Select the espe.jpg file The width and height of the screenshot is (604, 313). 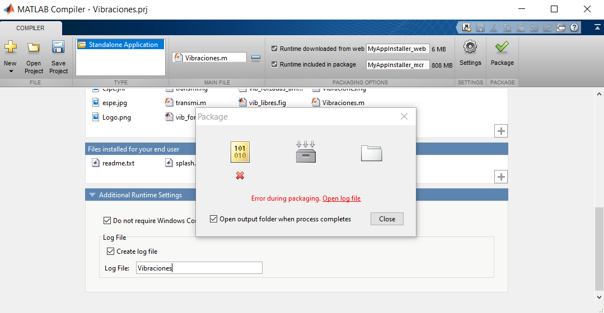point(110,103)
